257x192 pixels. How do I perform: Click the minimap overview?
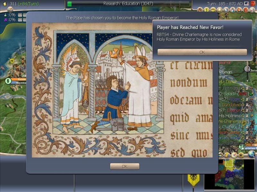pyautogui.click(x=229, y=174)
